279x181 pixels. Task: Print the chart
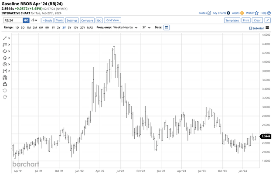[246, 20]
